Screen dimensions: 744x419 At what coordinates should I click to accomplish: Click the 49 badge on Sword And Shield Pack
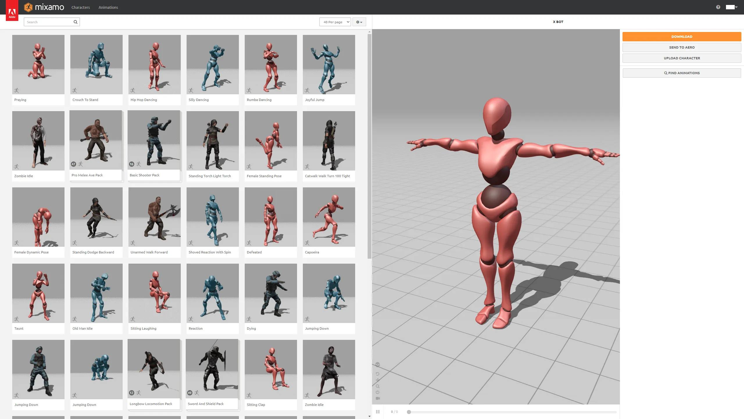coord(190,393)
